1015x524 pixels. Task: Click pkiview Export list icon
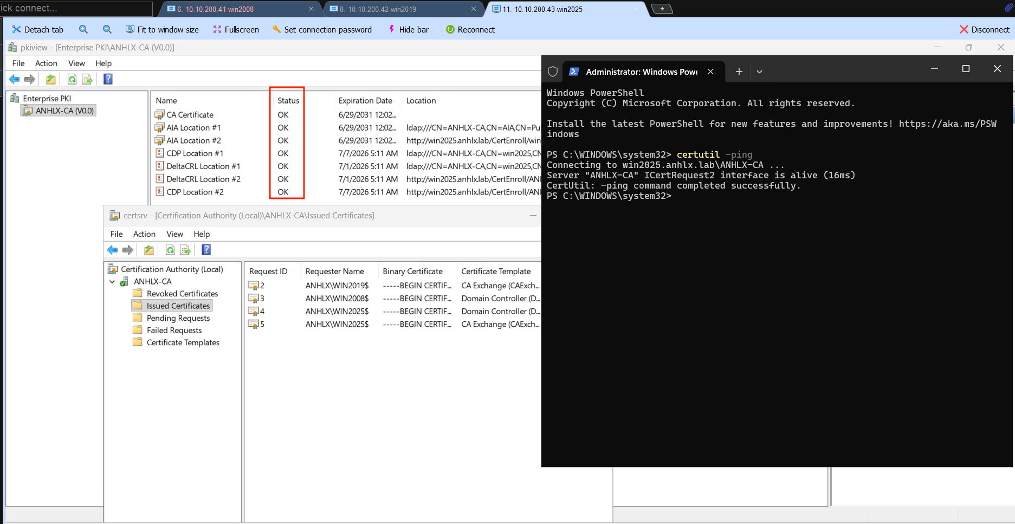pyautogui.click(x=87, y=80)
